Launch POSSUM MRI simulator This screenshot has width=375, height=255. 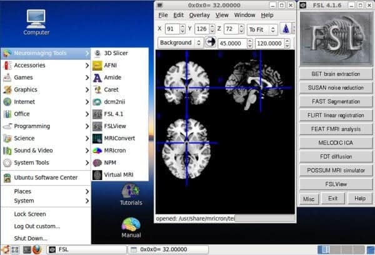[x=336, y=171]
